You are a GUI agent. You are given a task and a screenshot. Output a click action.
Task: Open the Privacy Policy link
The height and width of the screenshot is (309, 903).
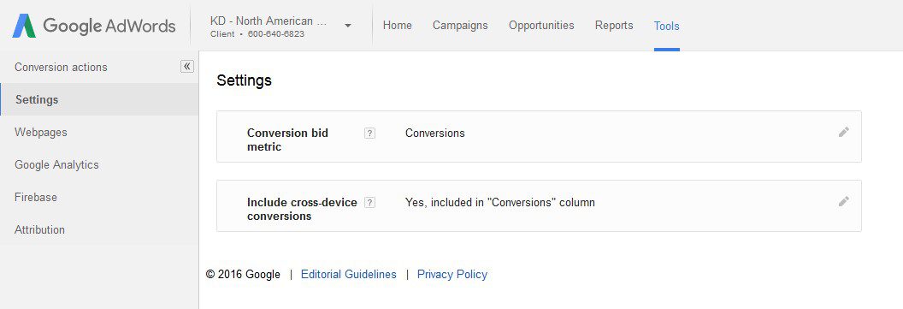tap(452, 275)
